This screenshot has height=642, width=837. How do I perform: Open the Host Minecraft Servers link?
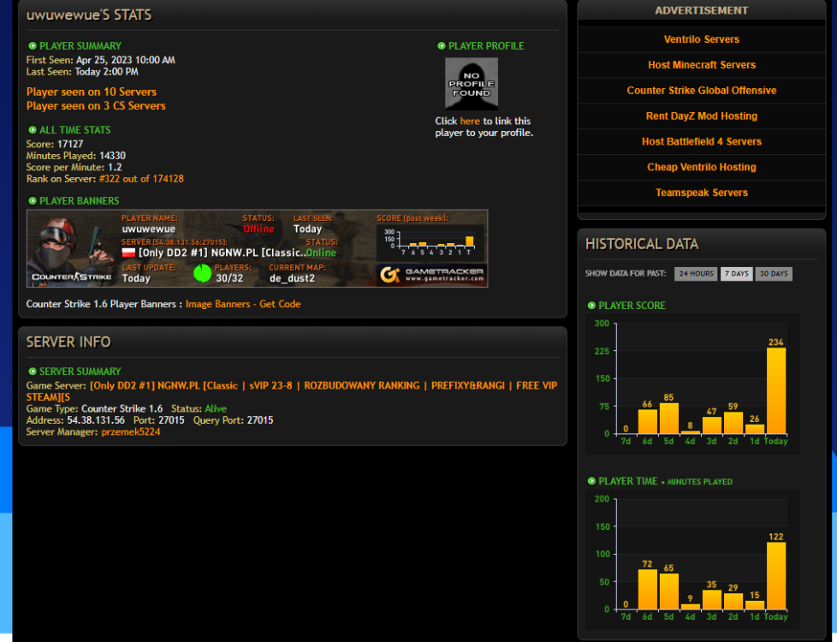pos(702,64)
